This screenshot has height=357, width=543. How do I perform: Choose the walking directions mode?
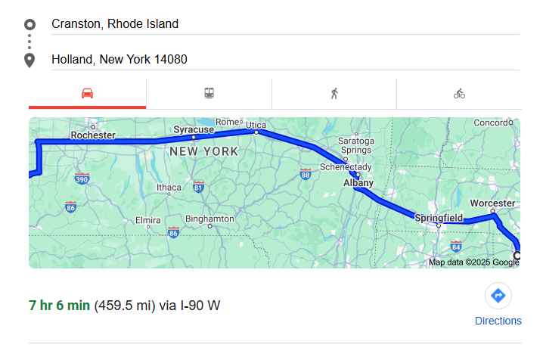point(334,94)
